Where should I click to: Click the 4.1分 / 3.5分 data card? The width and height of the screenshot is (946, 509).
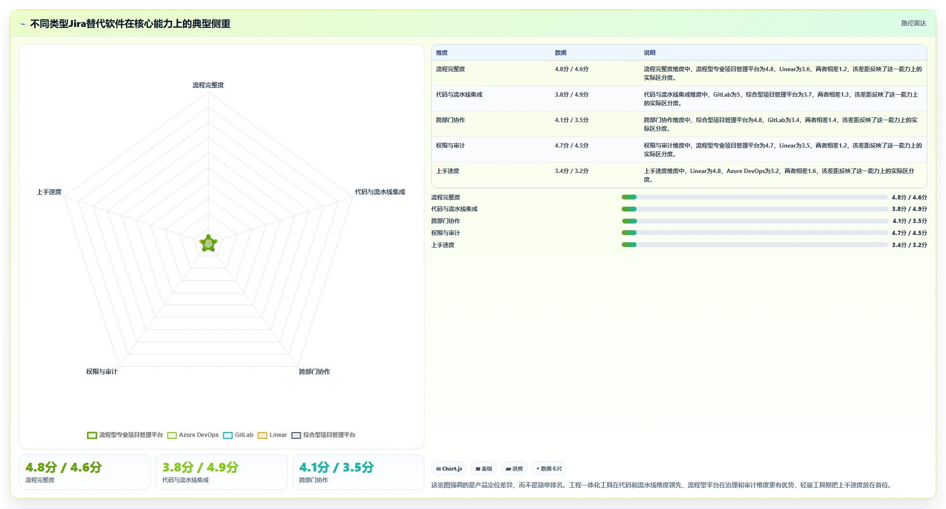(x=358, y=472)
